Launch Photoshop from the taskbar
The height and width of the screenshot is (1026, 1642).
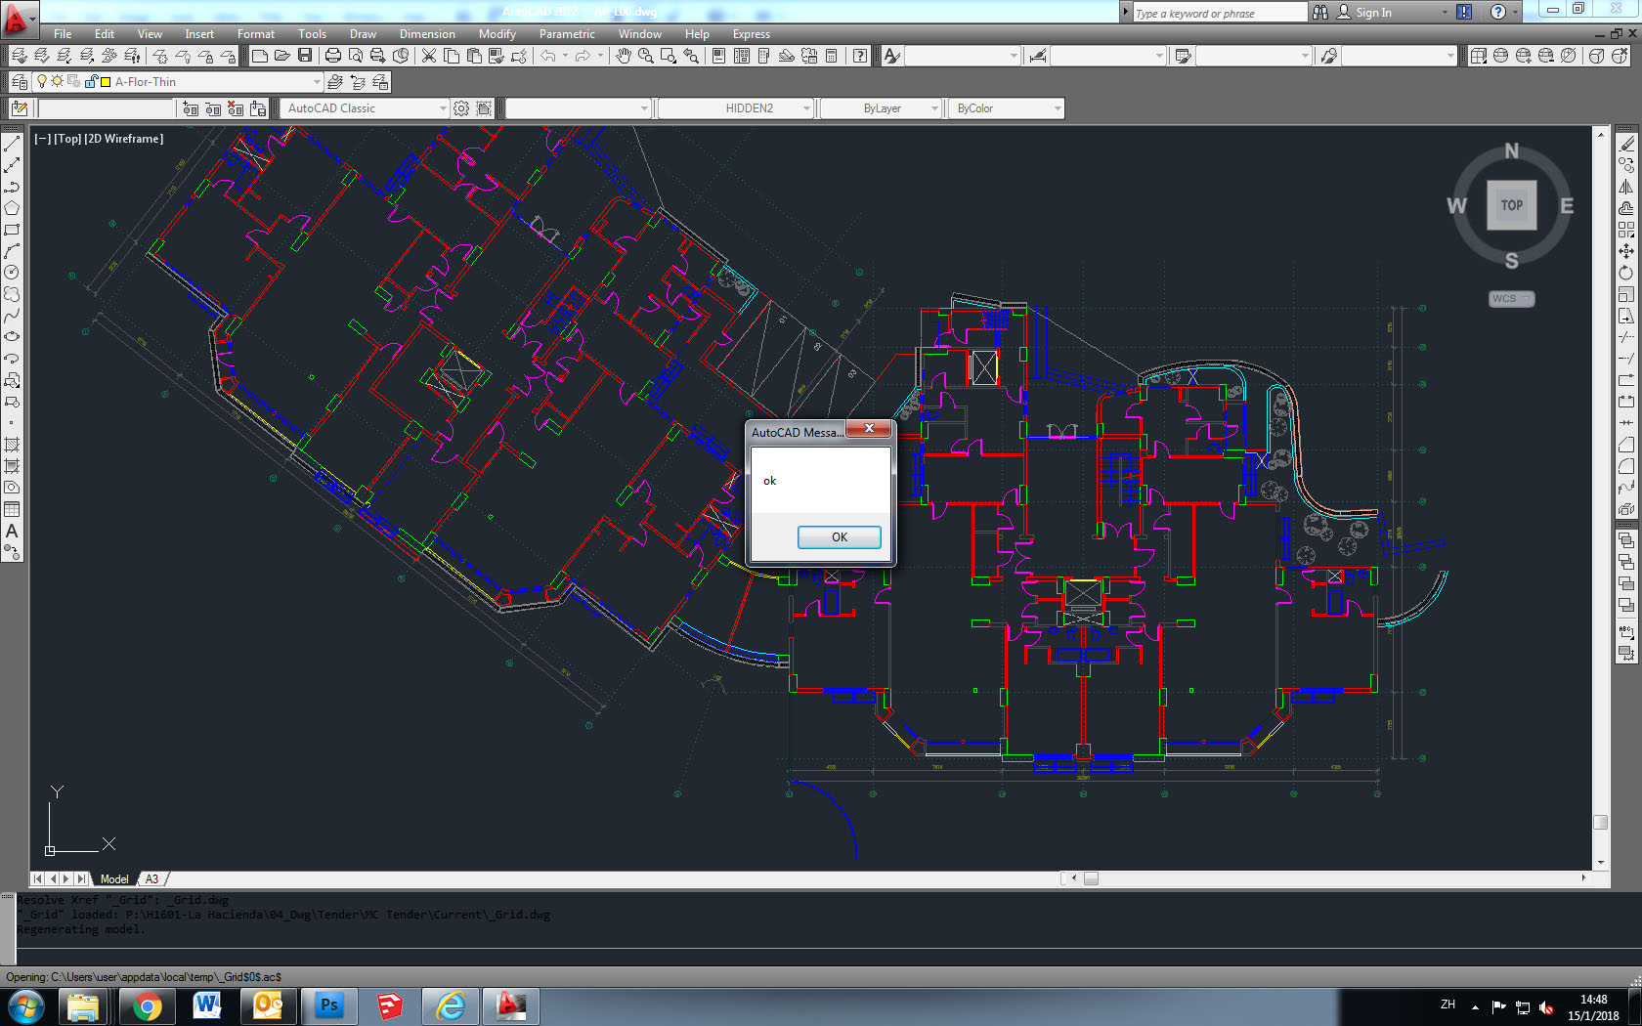click(329, 1005)
